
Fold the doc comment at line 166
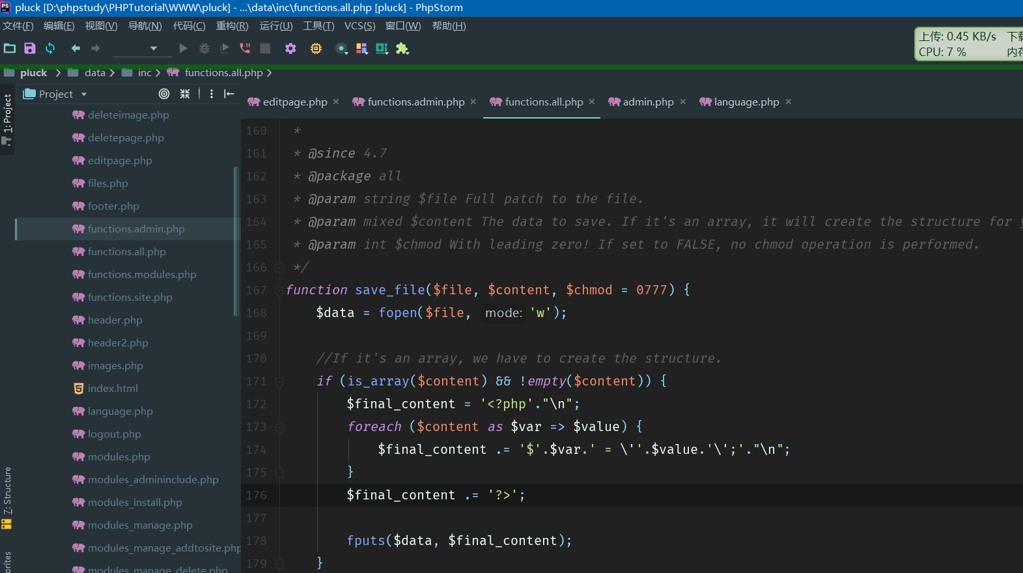pyautogui.click(x=279, y=268)
